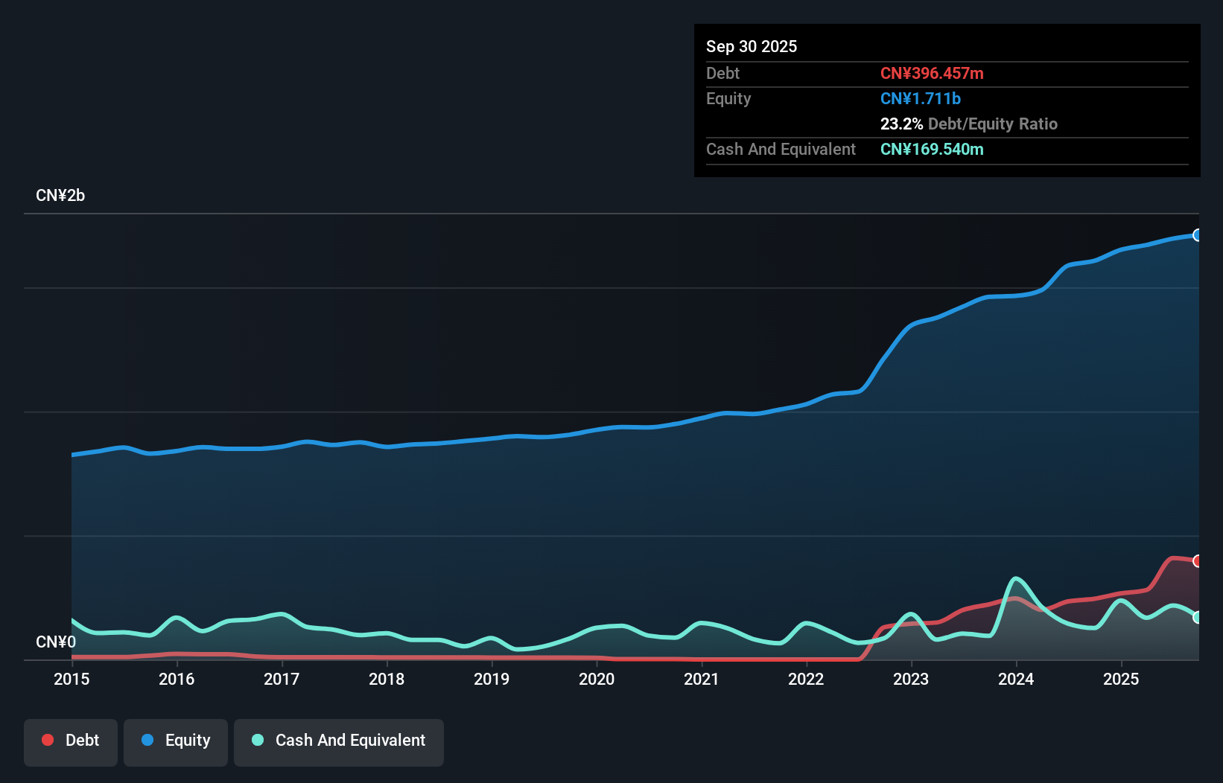The height and width of the screenshot is (783, 1223).
Task: Select the blue Equity dot icon in legend
Action: (149, 740)
